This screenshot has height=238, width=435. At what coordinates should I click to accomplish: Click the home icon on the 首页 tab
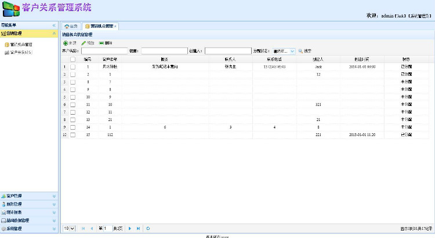coord(67,26)
